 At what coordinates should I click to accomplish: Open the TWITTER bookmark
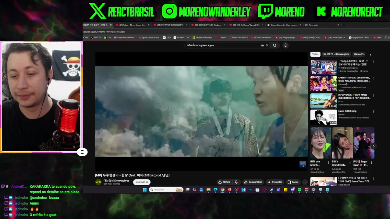pos(96,38)
